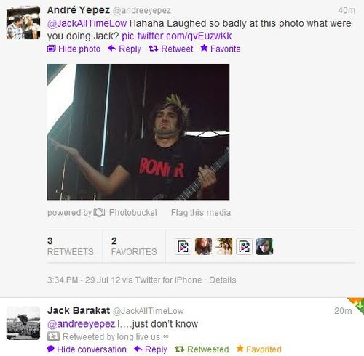Viewport: 364px width, 356px height.
Task: Open tweet Details link
Action: tap(223, 280)
